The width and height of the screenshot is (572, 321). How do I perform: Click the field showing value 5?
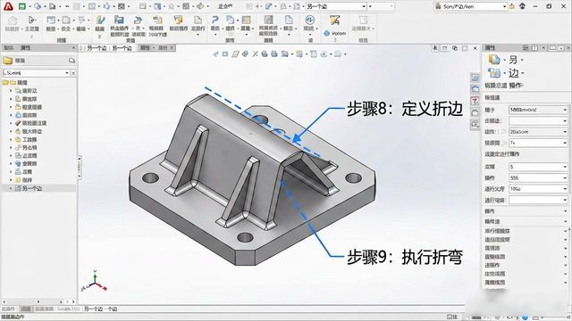click(x=538, y=167)
